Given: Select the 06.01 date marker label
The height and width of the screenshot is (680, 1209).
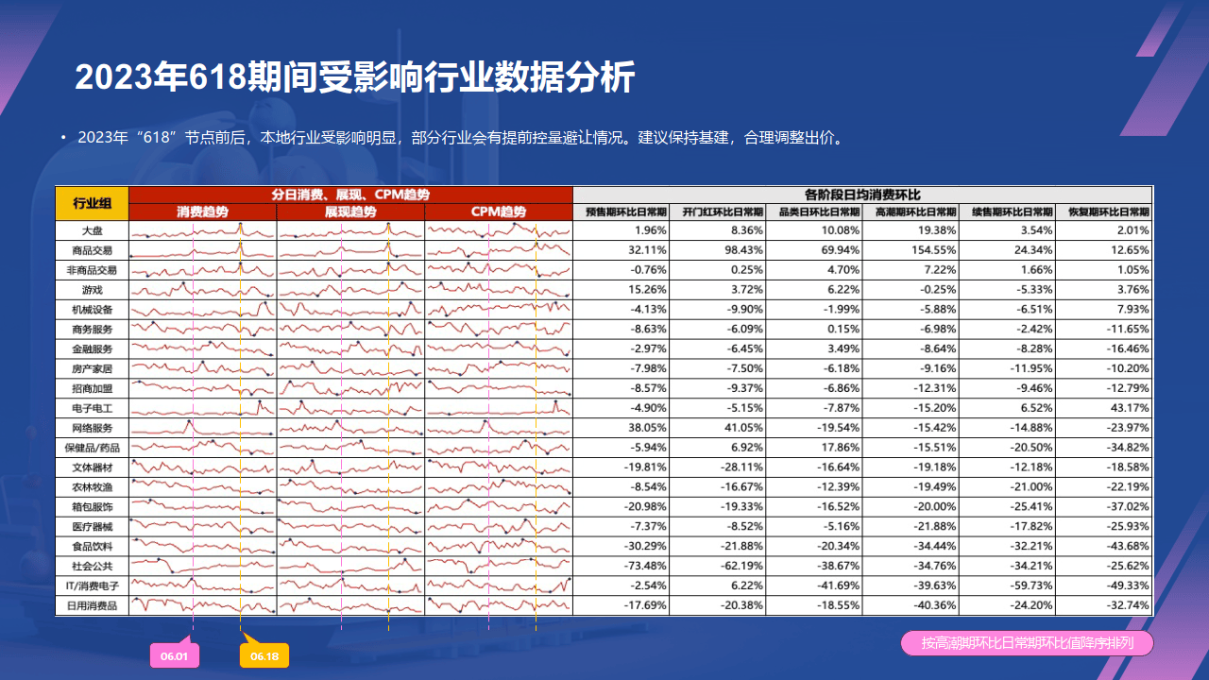Looking at the screenshot, I should [175, 656].
